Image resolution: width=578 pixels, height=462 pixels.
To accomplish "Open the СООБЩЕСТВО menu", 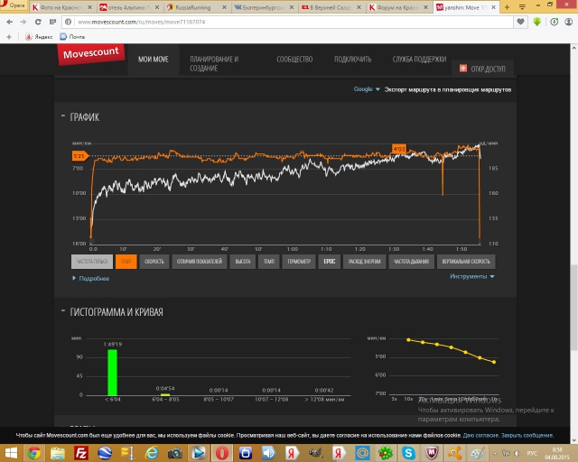I will tap(294, 60).
